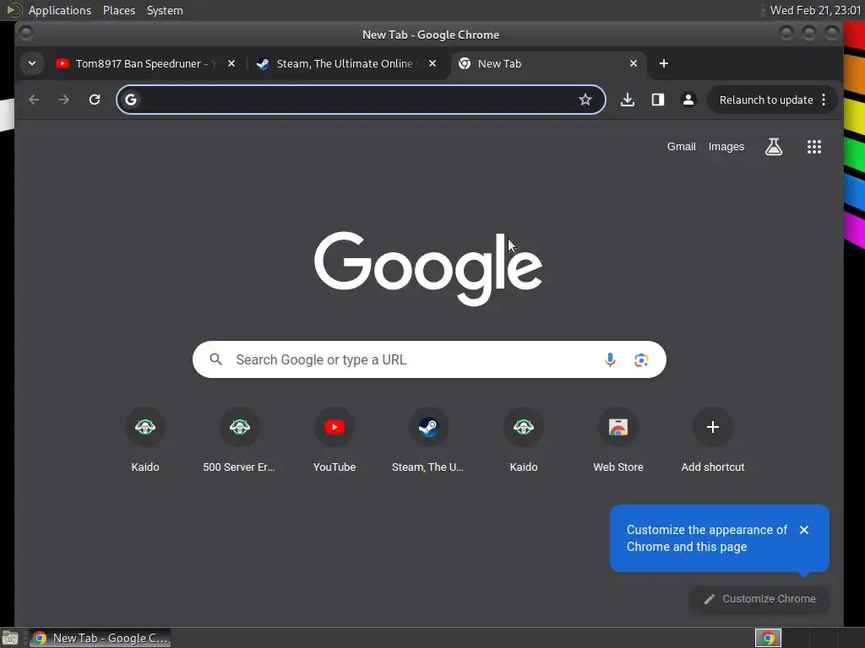Open the Images link
The image size is (865, 648).
[x=726, y=147]
